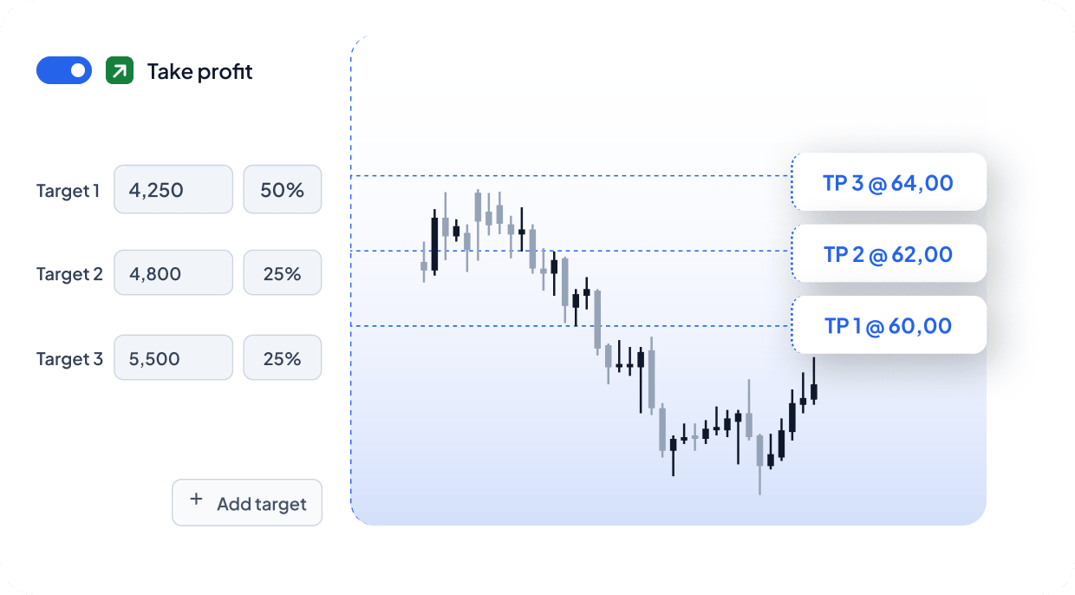Select the Target 2 row label

pos(69,274)
